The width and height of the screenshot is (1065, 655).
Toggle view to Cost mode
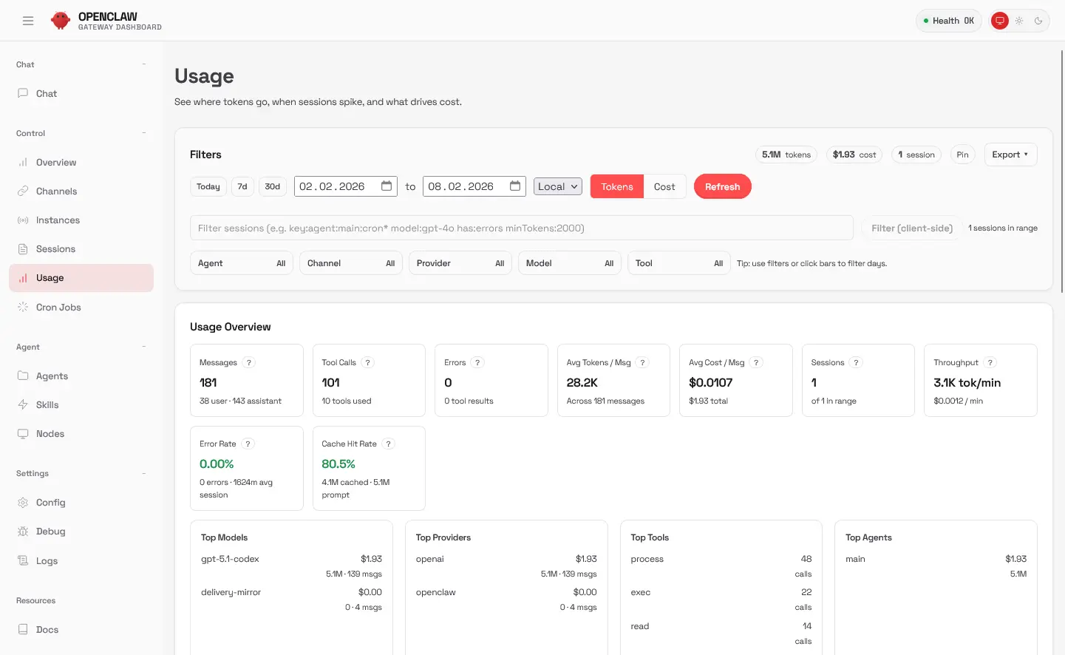pos(664,187)
